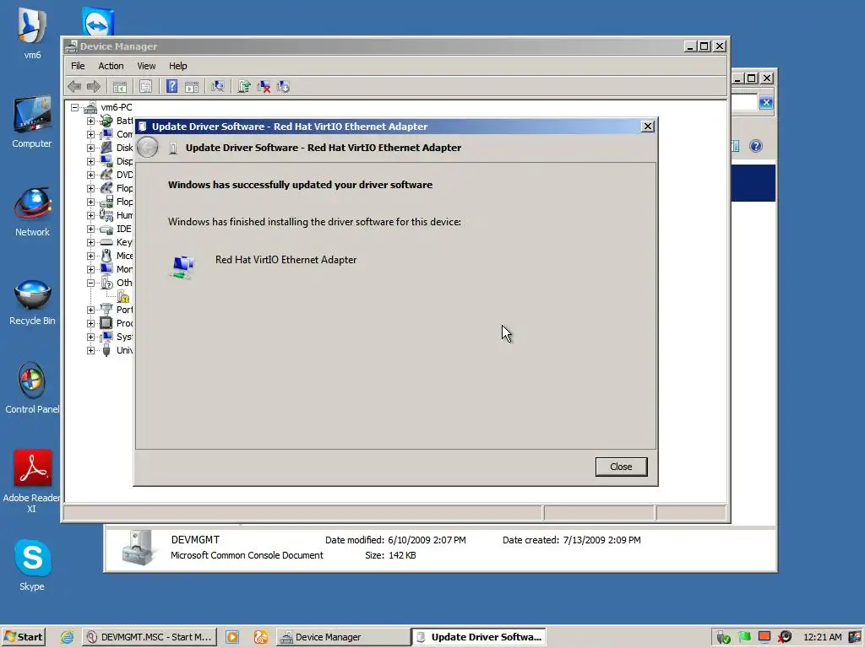Click Update Driver Softwa... taskbar button
The height and width of the screenshot is (648, 865).
tap(479, 637)
